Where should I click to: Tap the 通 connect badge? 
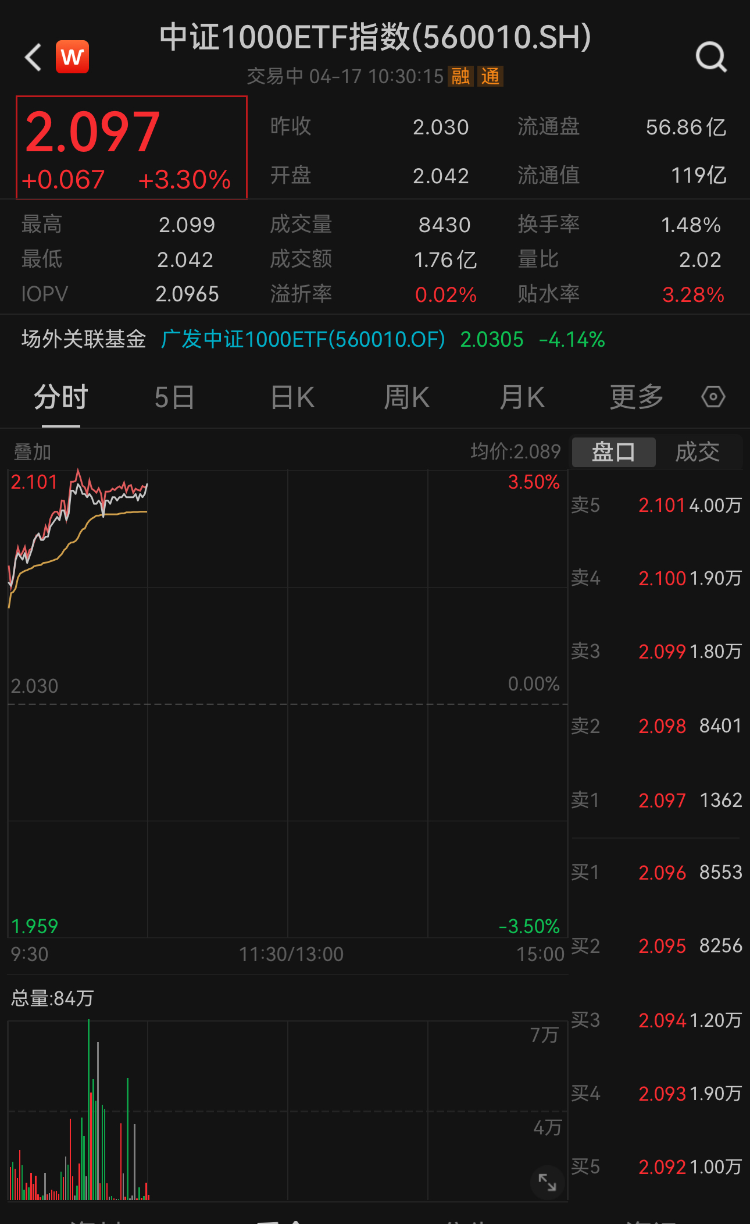point(490,76)
